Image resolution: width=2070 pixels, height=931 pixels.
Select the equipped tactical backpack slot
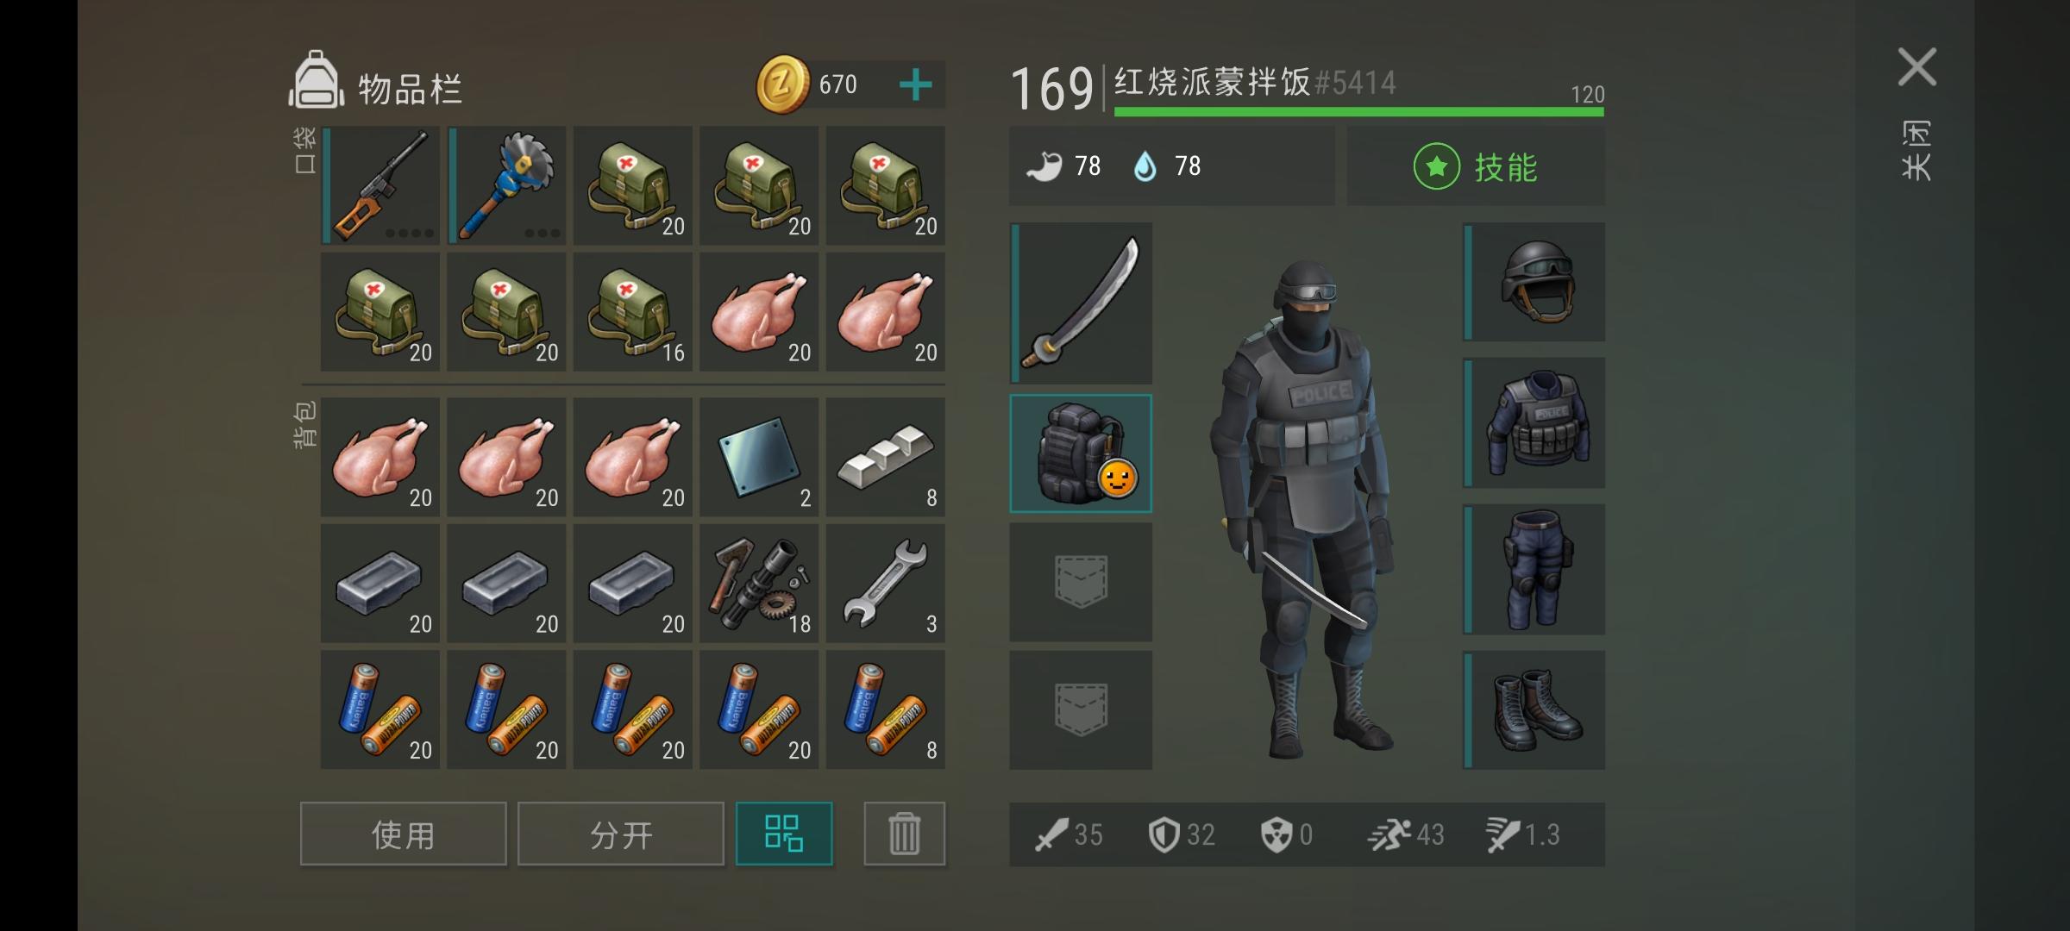click(1081, 453)
